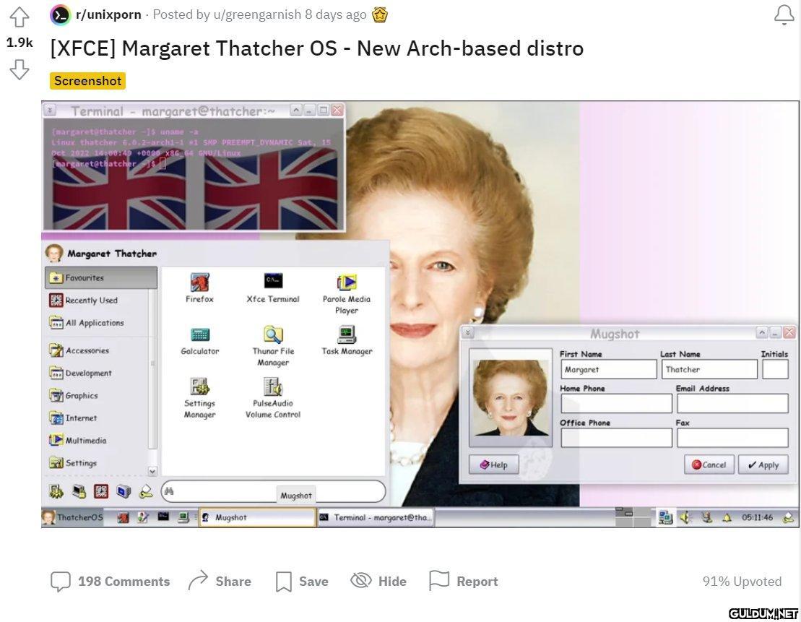
Task: Downvote the Margaret Thatcher OS post
Action: pos(20,69)
